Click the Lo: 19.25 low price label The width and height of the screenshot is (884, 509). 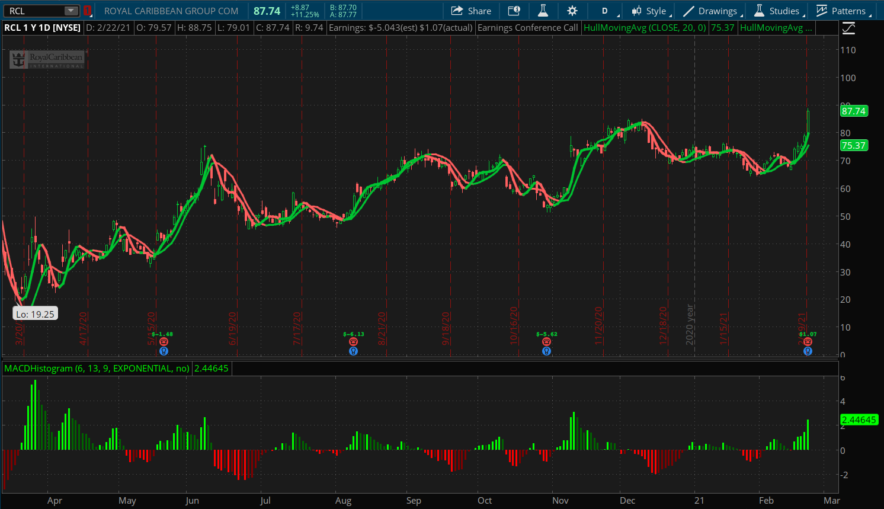[x=36, y=314]
